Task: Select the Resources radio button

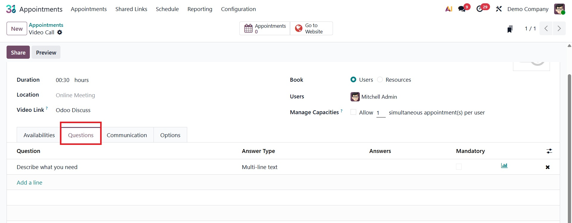Action: 380,80
